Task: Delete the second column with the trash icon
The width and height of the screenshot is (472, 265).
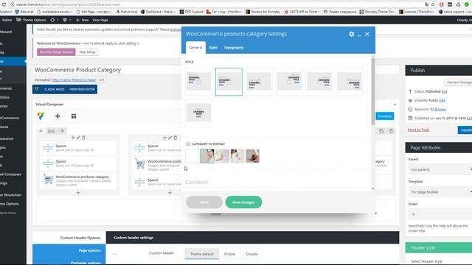Action: (x=176, y=138)
